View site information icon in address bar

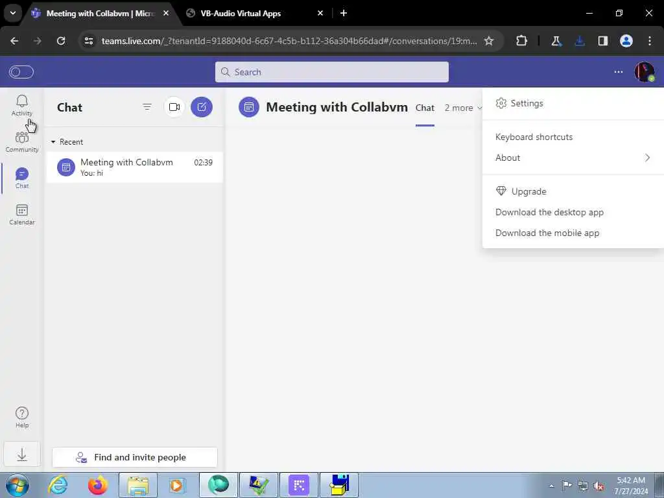point(88,41)
